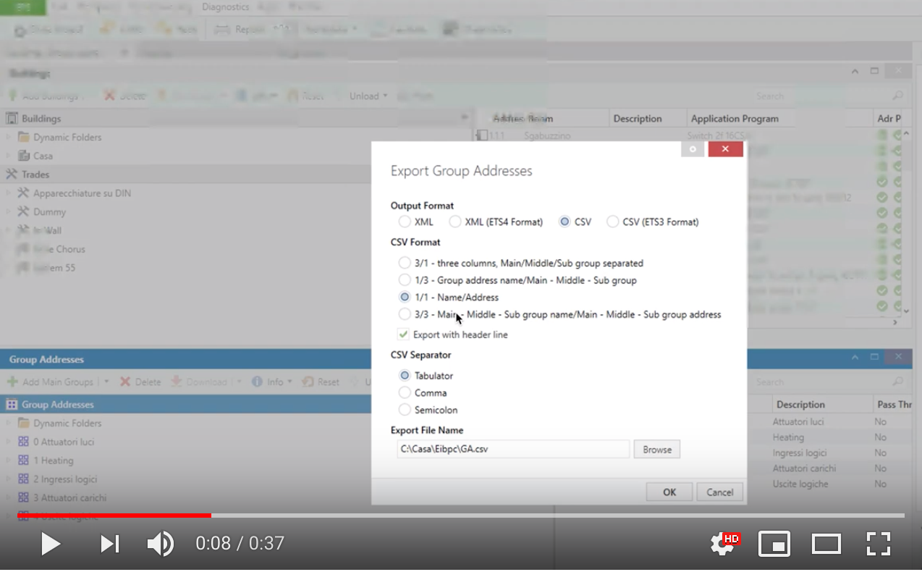The width and height of the screenshot is (922, 572).
Task: Select Semicolon as CSV separator
Action: pyautogui.click(x=405, y=410)
